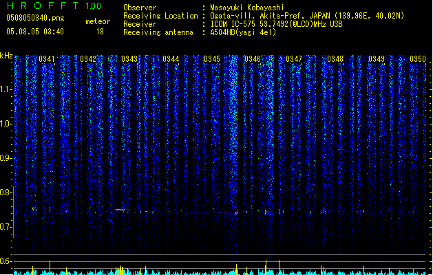Click the long meteor echo streak near 0343
Image resolution: width=433 pixels, height=275 pixels.
tap(120, 210)
